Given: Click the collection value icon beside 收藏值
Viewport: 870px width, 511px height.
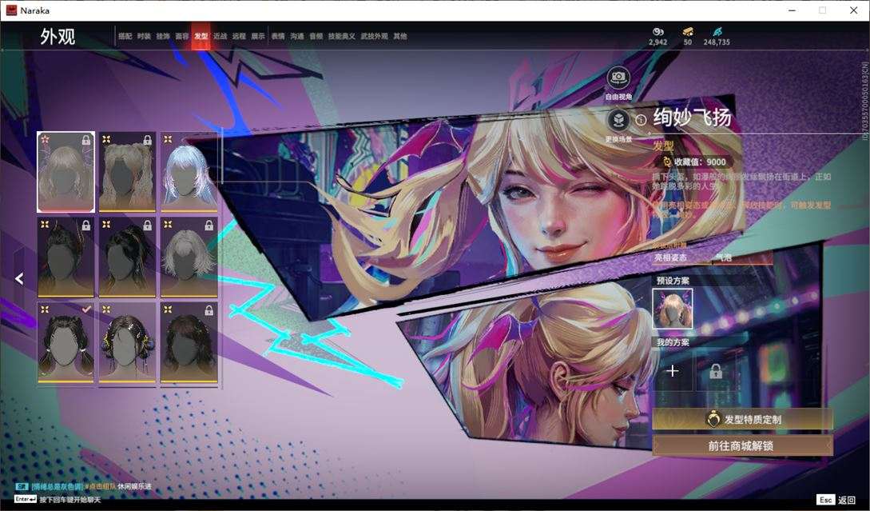Looking at the screenshot, I should point(668,162).
